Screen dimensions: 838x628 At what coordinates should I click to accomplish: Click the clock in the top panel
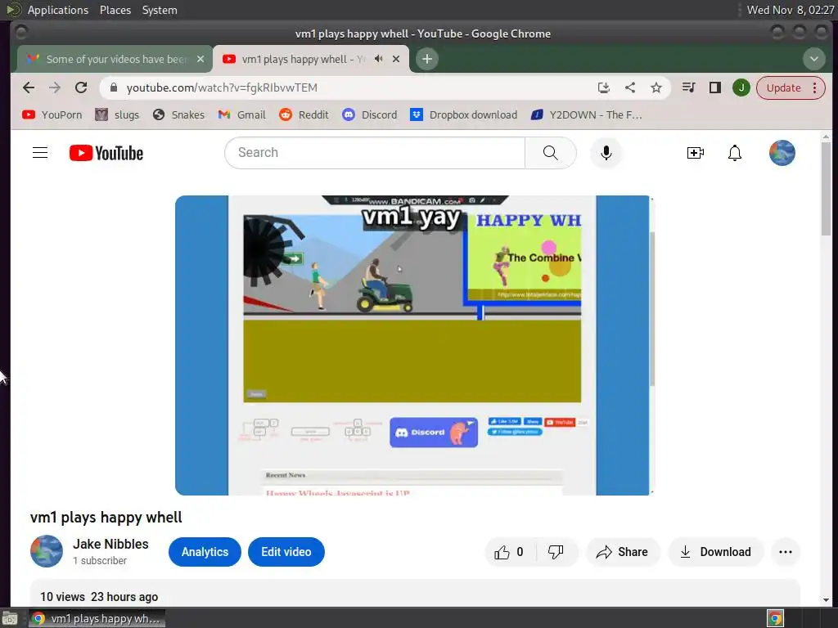(791, 10)
